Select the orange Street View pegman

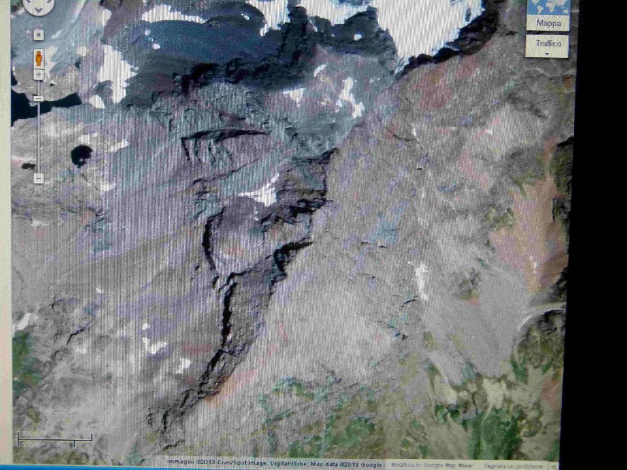point(39,59)
